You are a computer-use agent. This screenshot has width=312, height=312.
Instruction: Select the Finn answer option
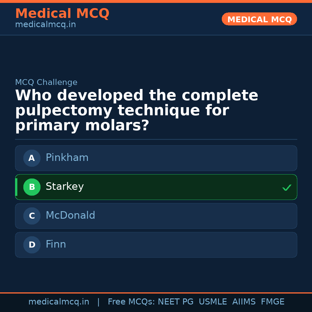click(156, 245)
